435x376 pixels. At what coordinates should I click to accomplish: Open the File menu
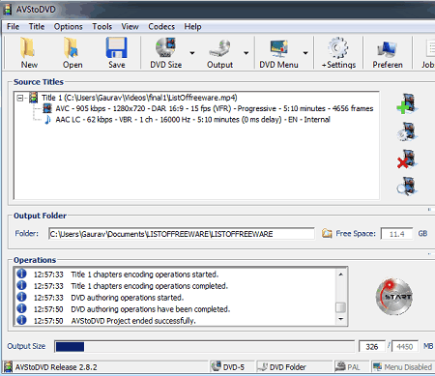(x=13, y=26)
